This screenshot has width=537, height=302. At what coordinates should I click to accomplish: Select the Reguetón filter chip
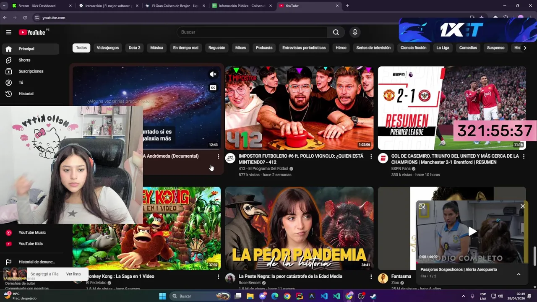(217, 48)
